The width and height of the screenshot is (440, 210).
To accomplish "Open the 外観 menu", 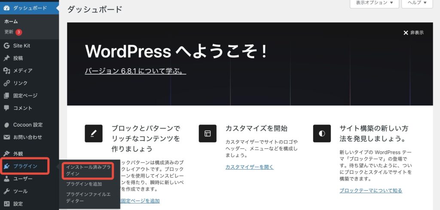I will pos(30,154).
